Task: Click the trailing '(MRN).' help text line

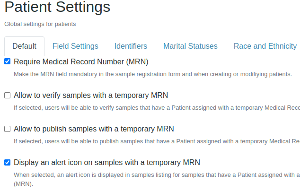Action: [x=23, y=183]
